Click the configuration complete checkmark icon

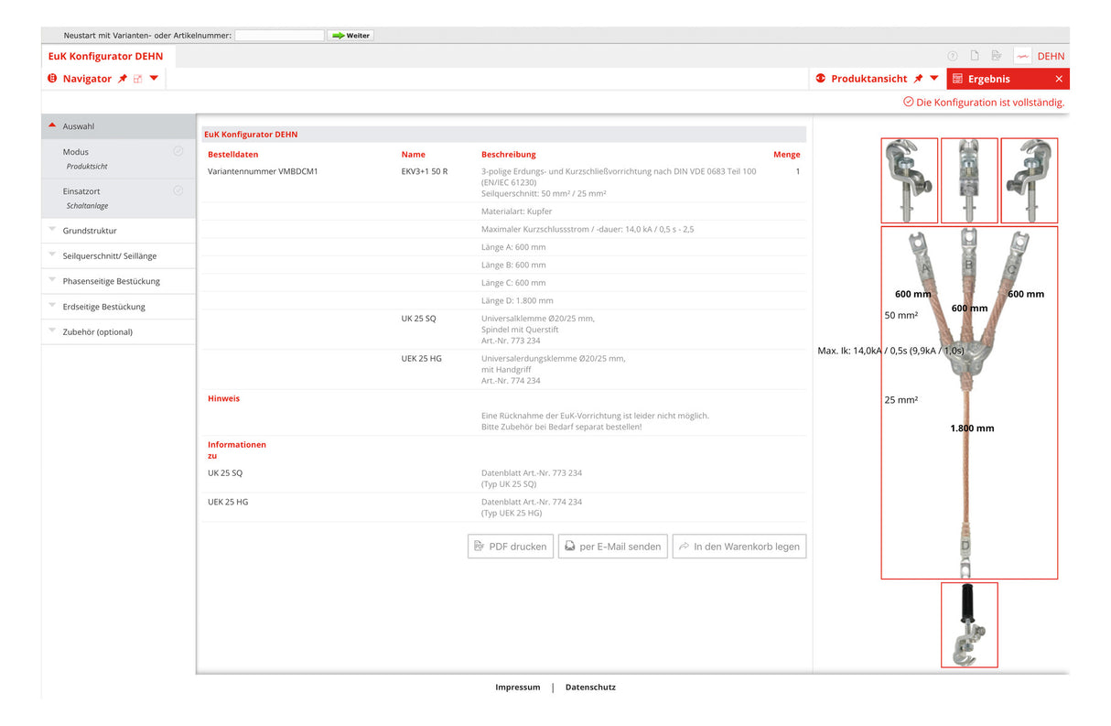908,102
